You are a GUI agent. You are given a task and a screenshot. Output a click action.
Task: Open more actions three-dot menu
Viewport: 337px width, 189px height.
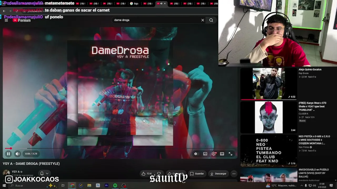click(234, 174)
